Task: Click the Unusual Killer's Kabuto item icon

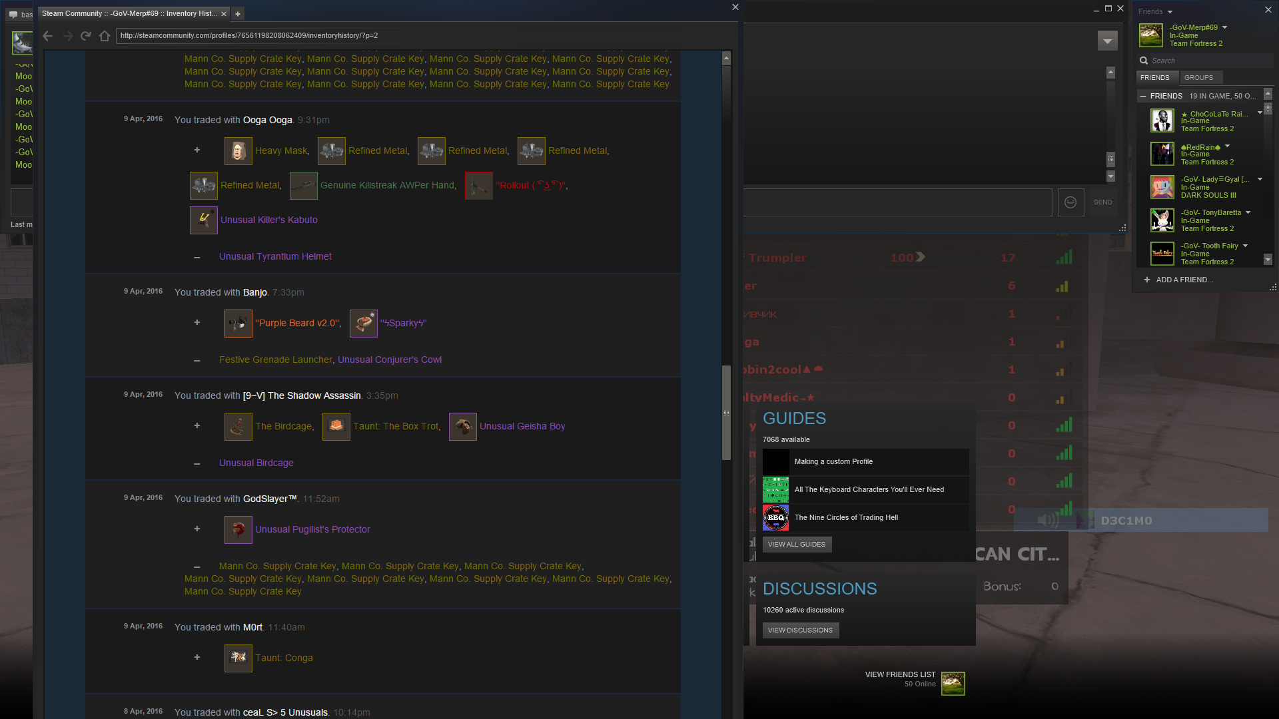Action: pos(203,220)
